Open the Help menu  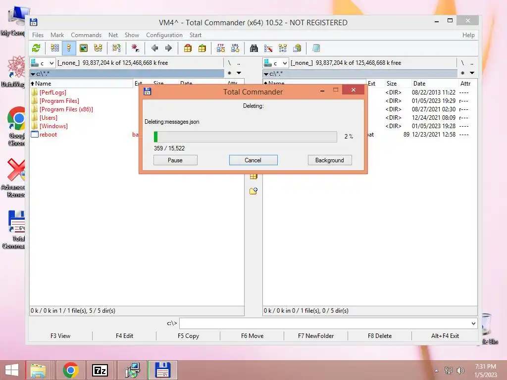pyautogui.click(x=468, y=35)
